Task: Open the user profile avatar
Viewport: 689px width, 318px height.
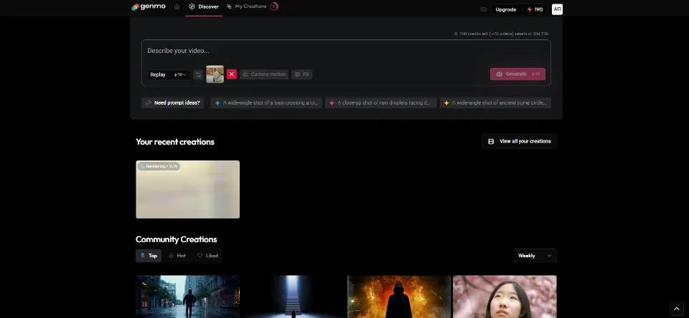Action: click(557, 9)
